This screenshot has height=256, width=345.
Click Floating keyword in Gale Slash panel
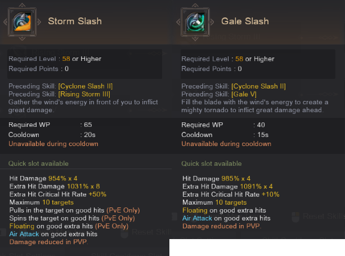click(195, 210)
